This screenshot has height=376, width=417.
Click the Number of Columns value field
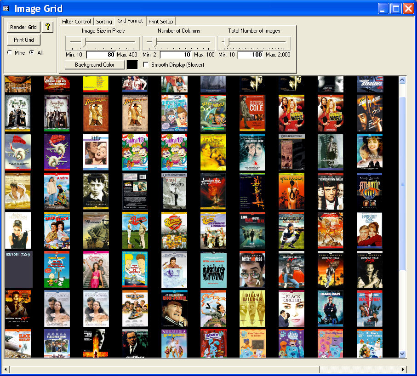[x=176, y=55]
